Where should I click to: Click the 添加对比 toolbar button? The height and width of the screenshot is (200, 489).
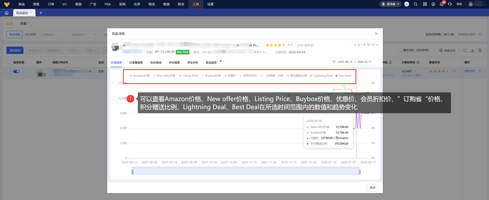(34, 50)
